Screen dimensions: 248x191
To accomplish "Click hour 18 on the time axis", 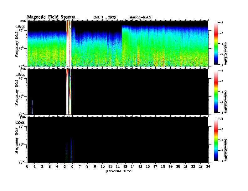I will tap(163, 167).
